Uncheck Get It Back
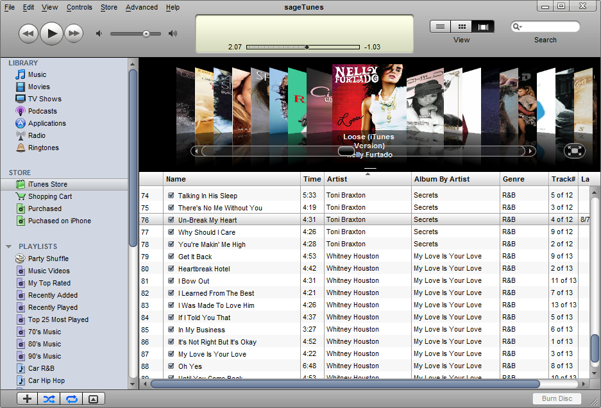This screenshot has height=408, width=601. (171, 257)
